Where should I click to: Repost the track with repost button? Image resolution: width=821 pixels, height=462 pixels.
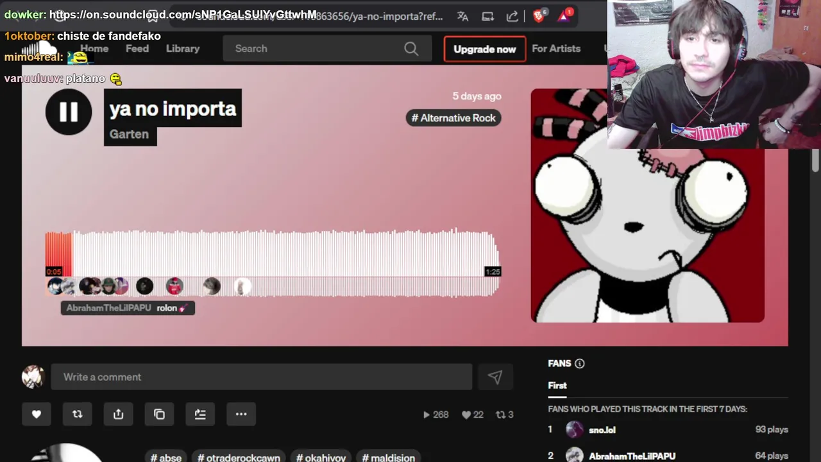tap(78, 415)
